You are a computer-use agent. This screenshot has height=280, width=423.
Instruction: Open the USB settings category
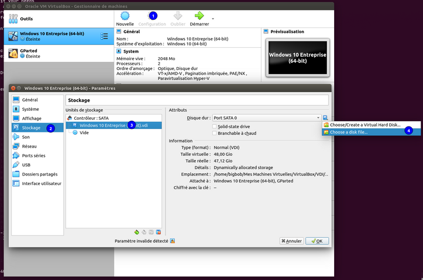[x=37, y=165]
